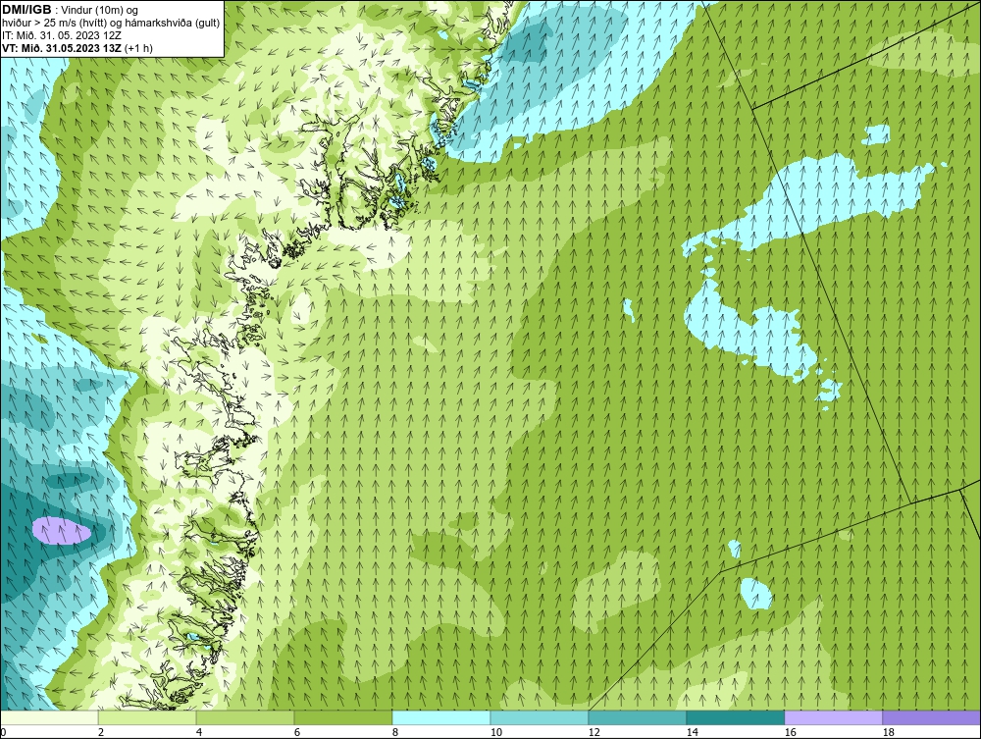Click the 'VT: Mið. 31.05.2023 13Z' line

click(77, 47)
